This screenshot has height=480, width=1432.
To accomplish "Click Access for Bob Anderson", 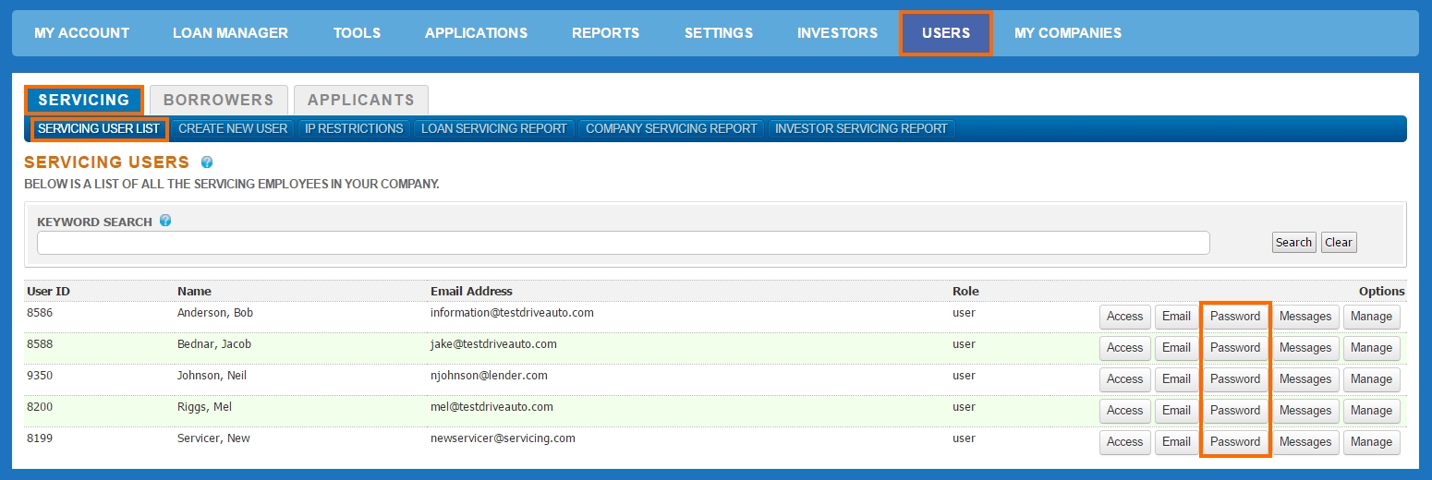I will pos(1125,317).
